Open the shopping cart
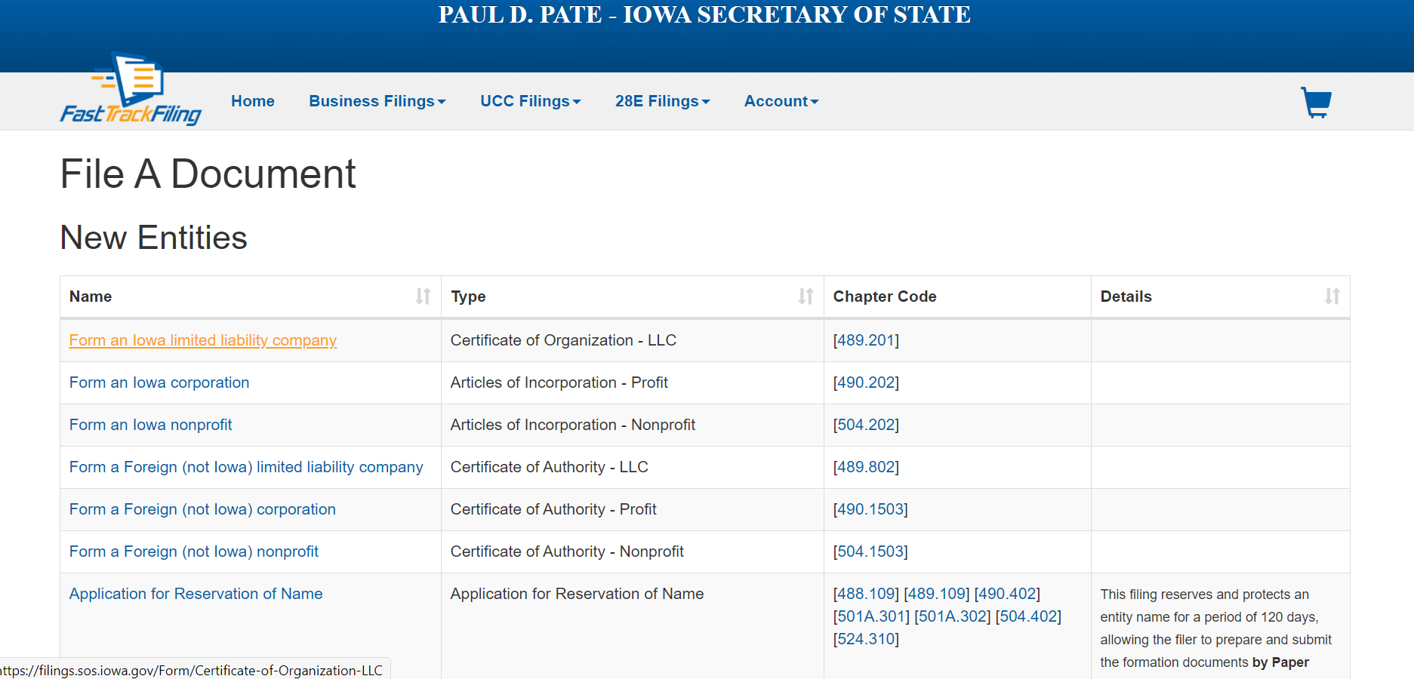1414x679 pixels. click(x=1315, y=101)
